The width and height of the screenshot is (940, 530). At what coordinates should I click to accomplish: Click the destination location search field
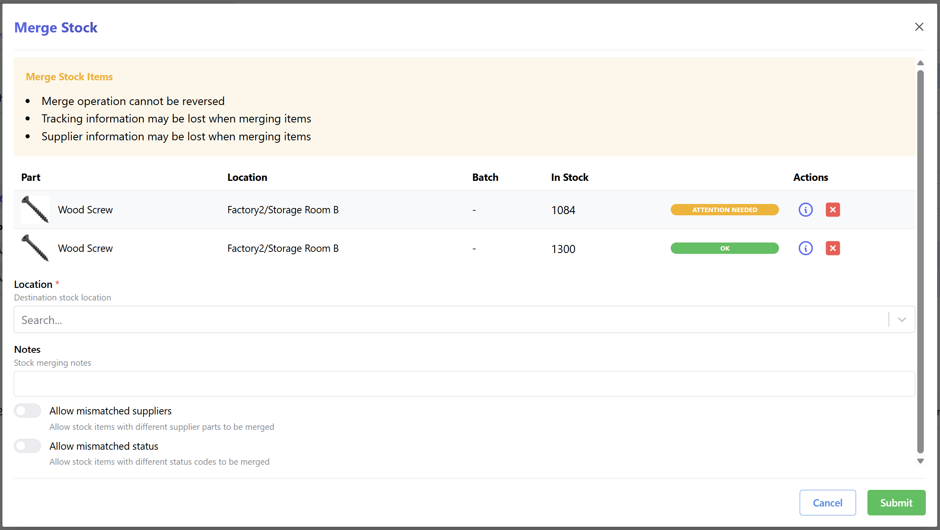[x=446, y=320]
